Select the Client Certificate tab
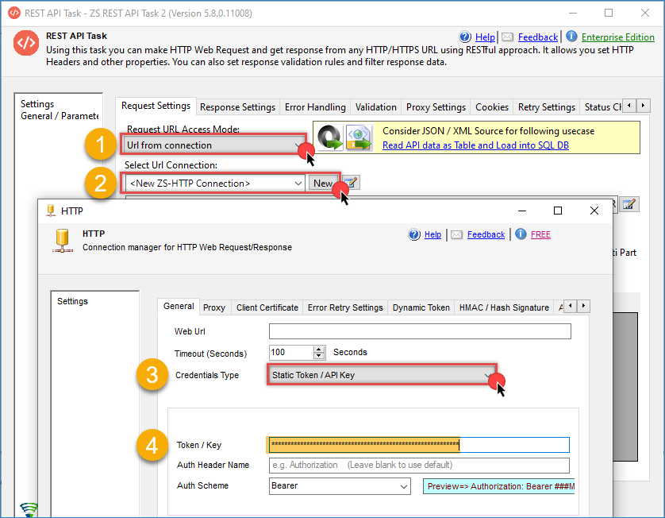 [267, 307]
